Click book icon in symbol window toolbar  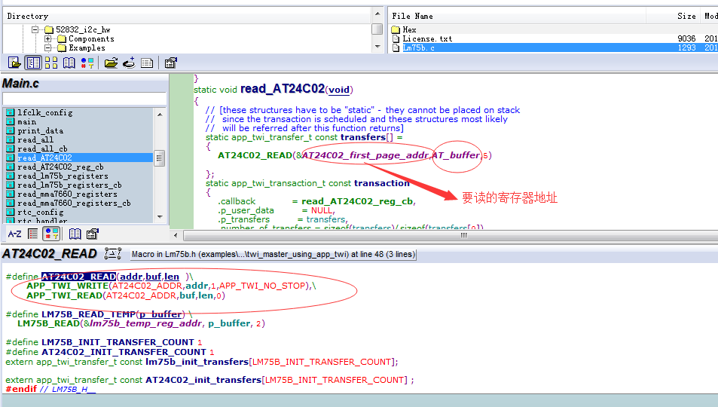[x=75, y=234]
